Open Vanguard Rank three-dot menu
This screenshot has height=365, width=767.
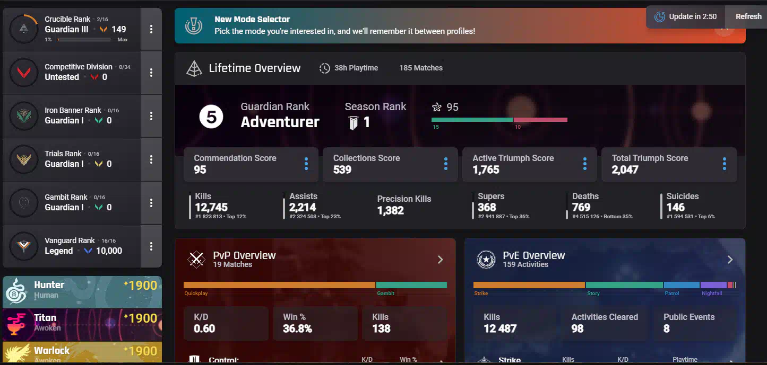[151, 246]
